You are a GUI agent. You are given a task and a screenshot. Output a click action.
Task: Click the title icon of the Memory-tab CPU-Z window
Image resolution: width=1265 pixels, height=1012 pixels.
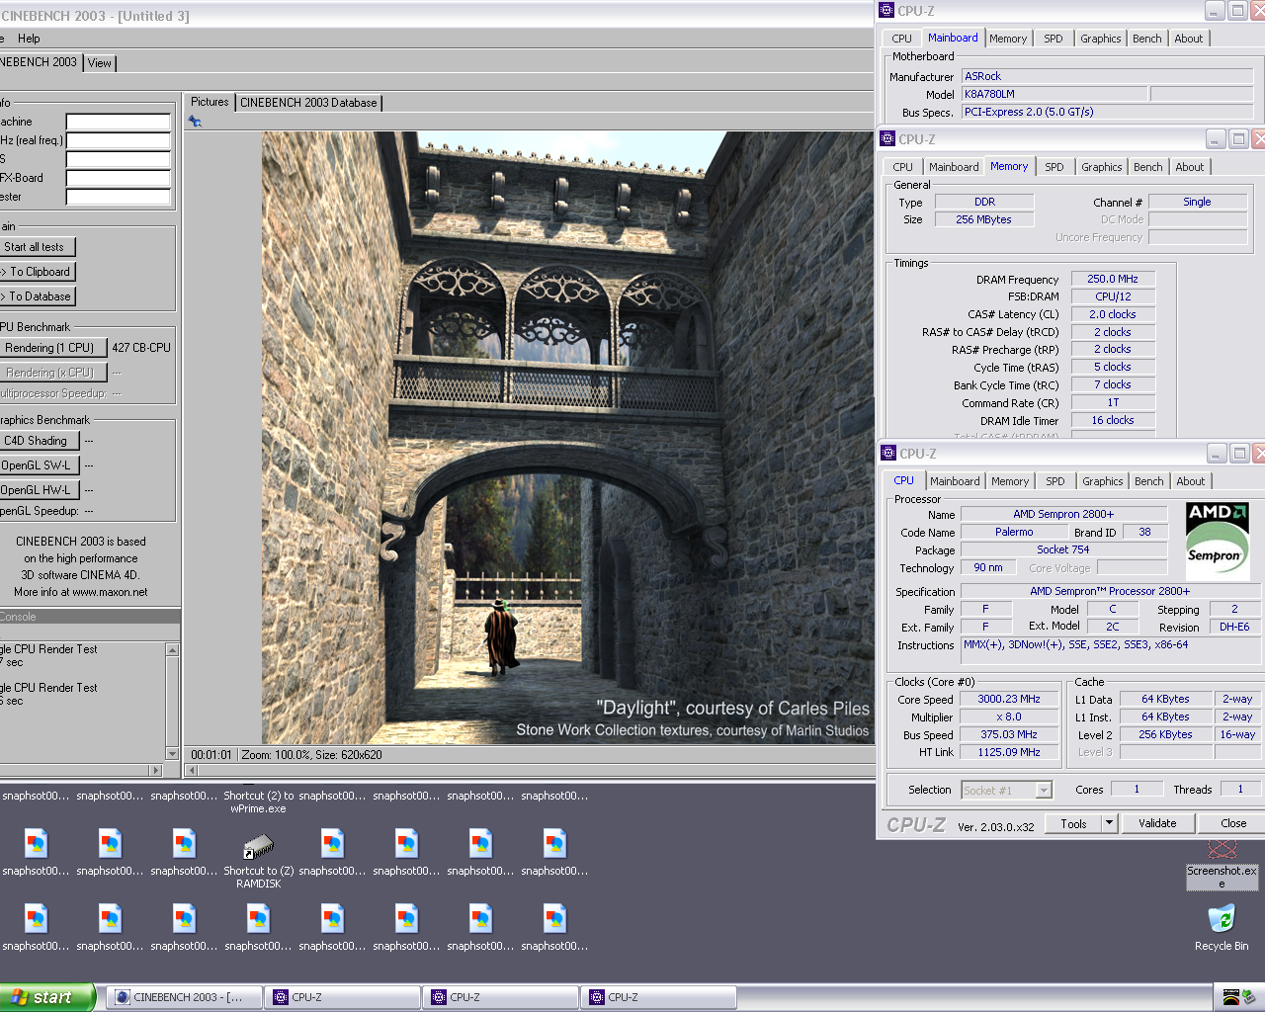click(x=886, y=139)
